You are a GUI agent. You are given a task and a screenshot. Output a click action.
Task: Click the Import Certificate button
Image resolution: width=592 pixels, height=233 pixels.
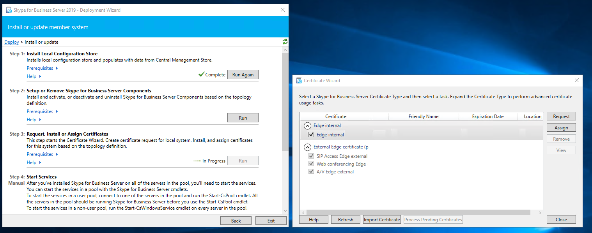click(382, 220)
